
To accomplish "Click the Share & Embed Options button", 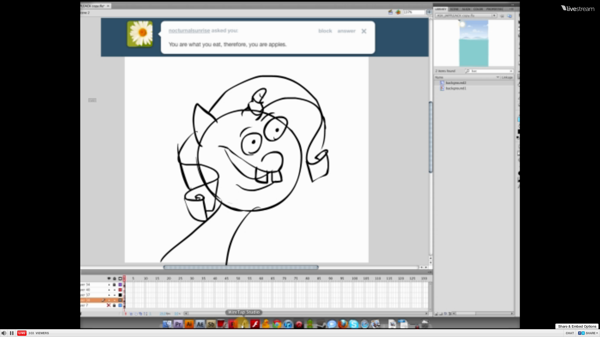I will [x=577, y=326].
